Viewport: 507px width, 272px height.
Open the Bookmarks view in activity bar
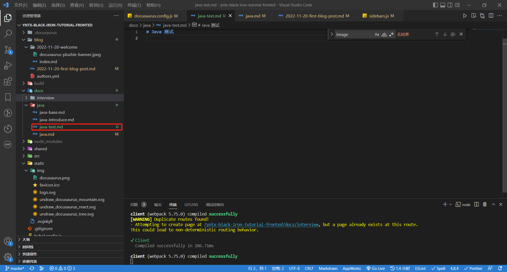pyautogui.click(x=8, y=97)
